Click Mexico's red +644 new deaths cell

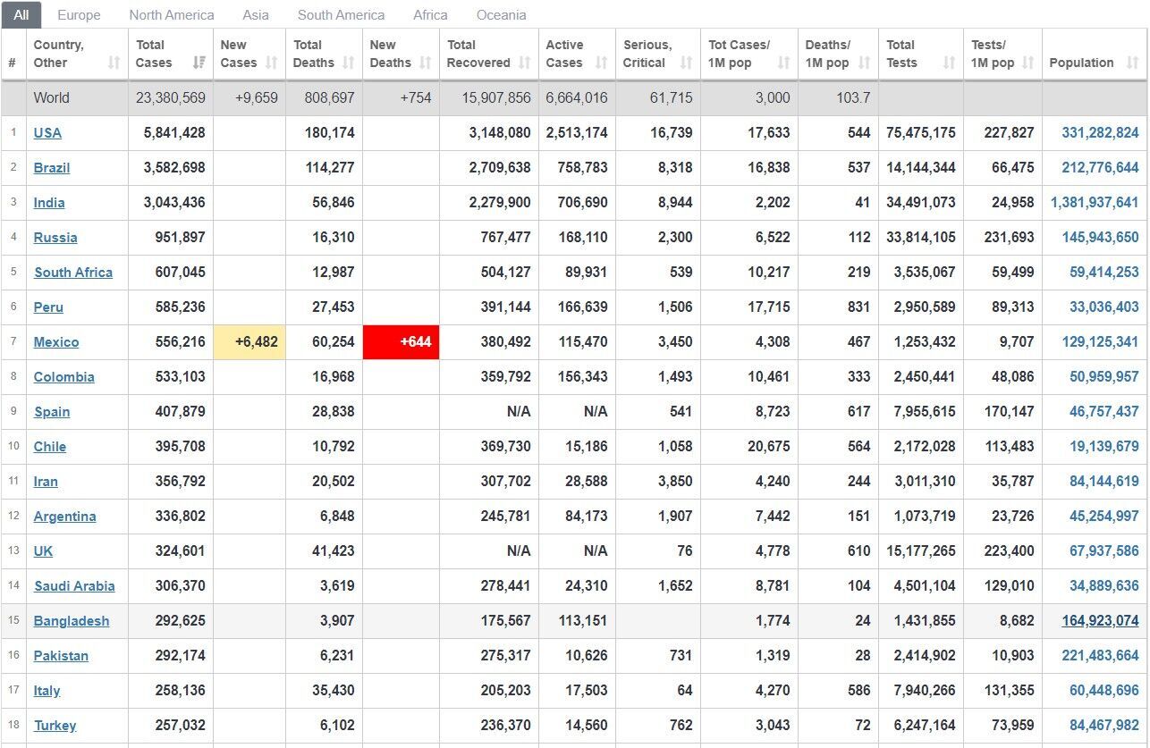[401, 342]
